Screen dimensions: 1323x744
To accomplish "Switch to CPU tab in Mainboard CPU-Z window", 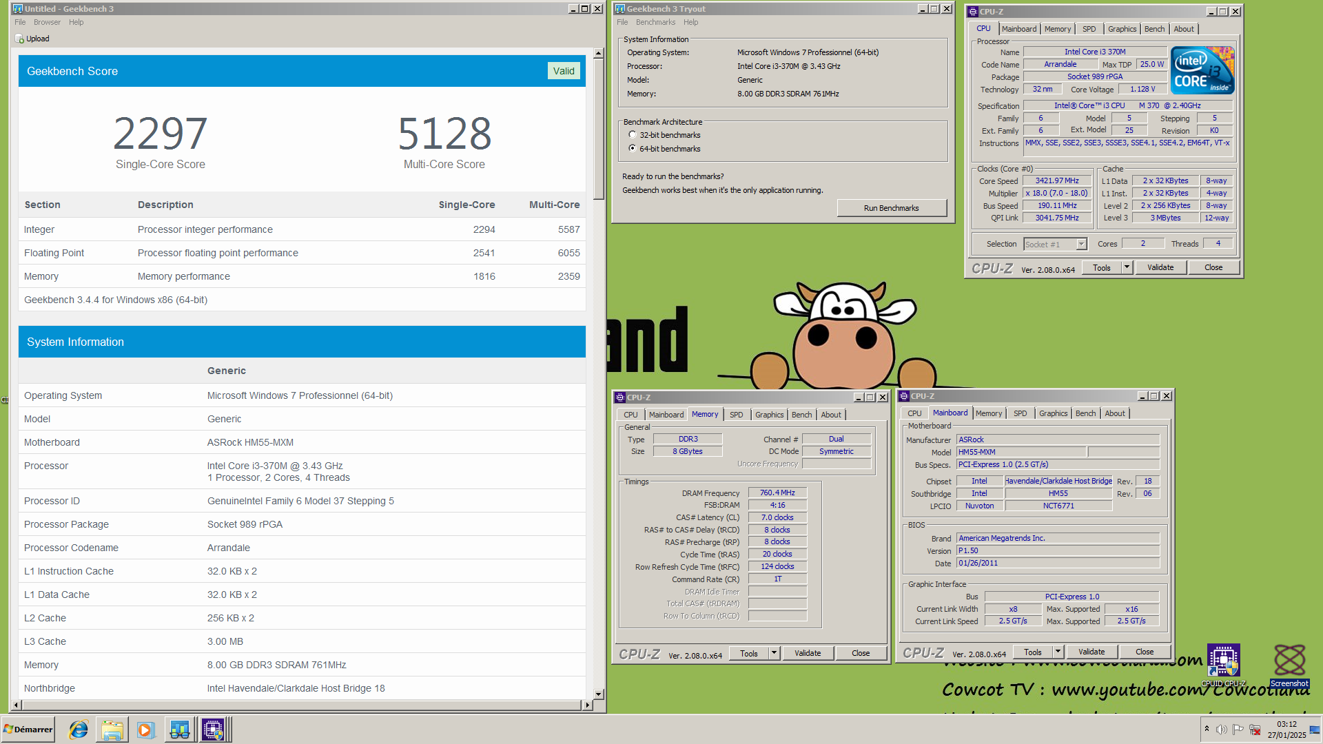I will [914, 413].
